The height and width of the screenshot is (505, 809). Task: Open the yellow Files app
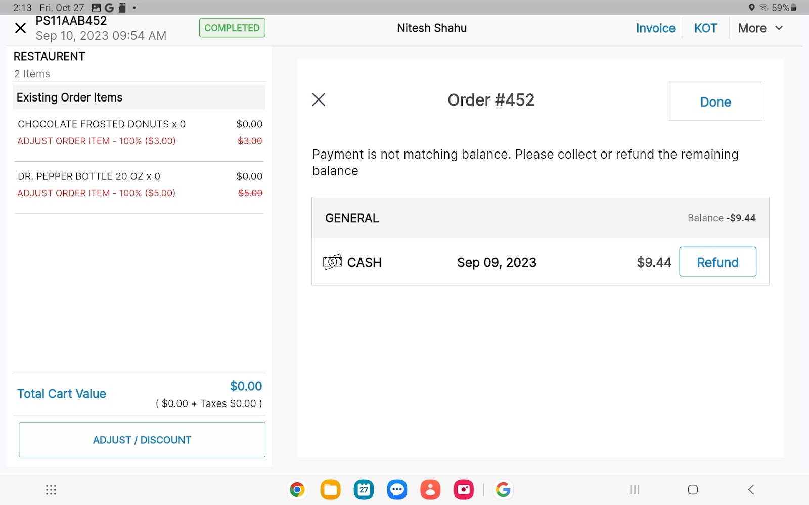click(x=330, y=489)
